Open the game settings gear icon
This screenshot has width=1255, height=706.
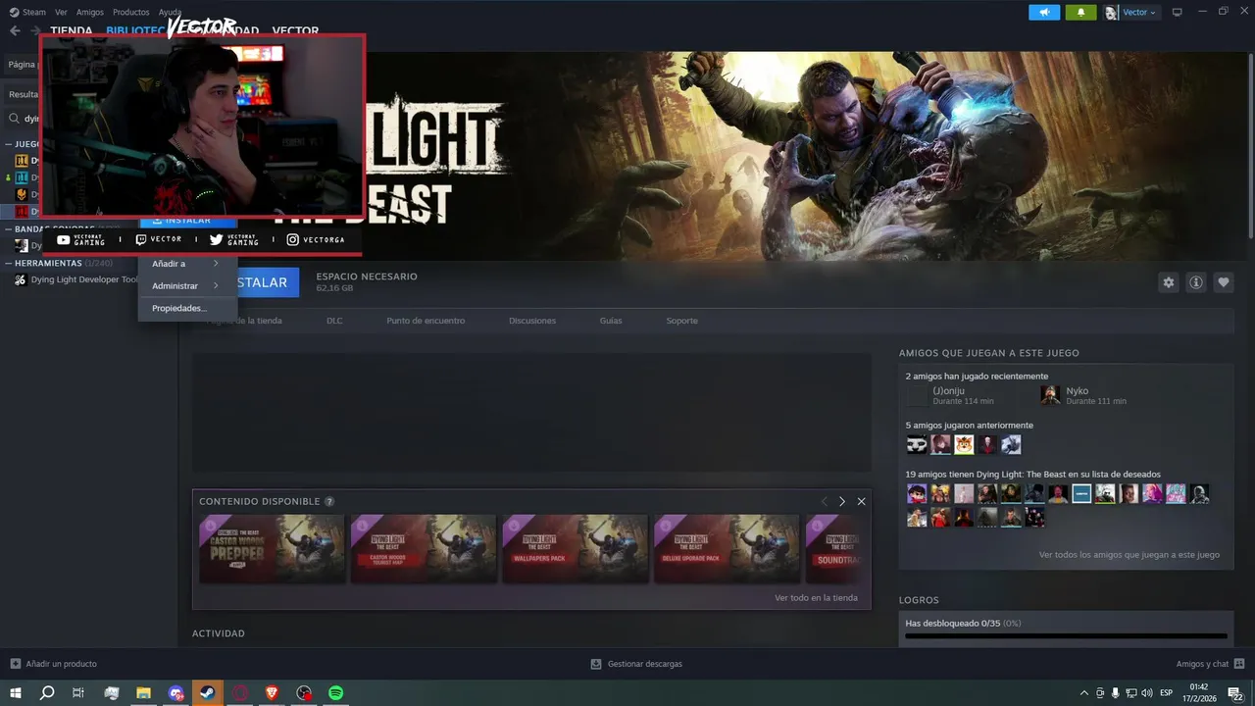(1168, 282)
